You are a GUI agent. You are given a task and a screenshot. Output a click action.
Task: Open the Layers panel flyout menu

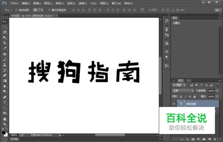[x=220, y=81]
